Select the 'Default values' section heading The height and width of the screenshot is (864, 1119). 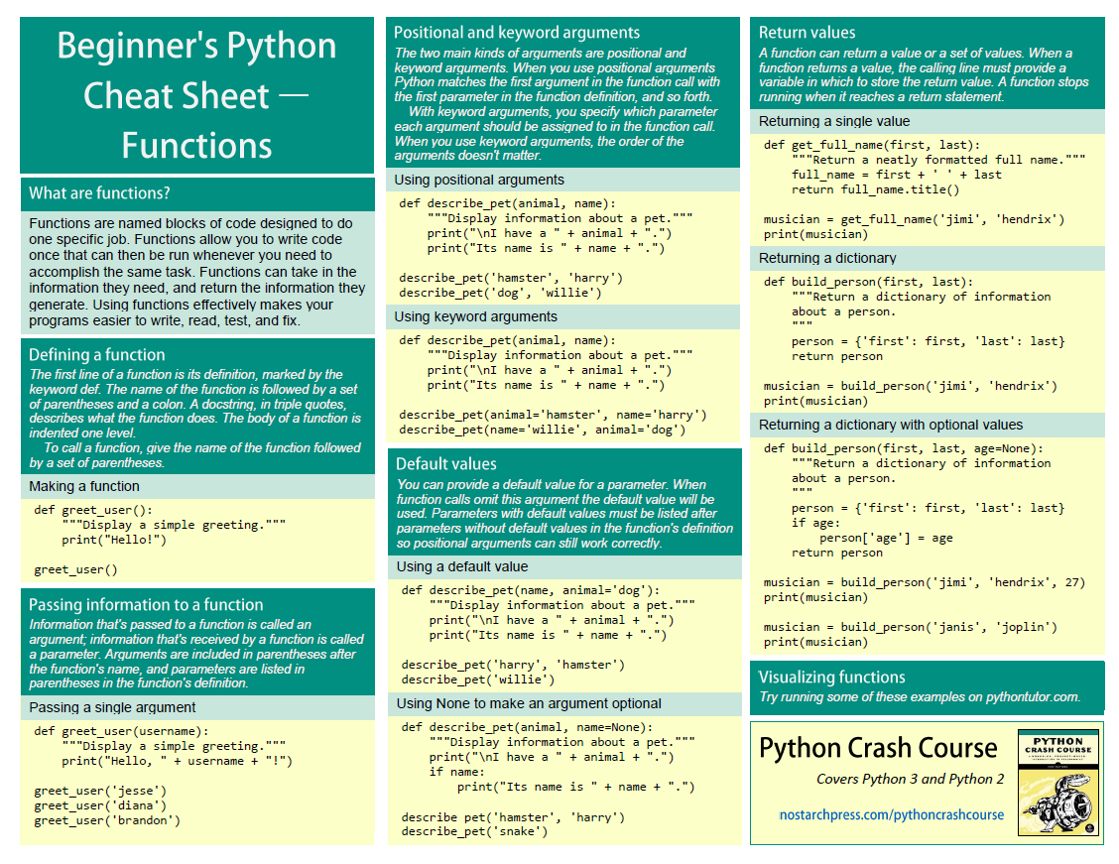[446, 464]
